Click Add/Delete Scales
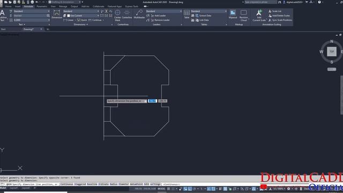 [279, 16]
